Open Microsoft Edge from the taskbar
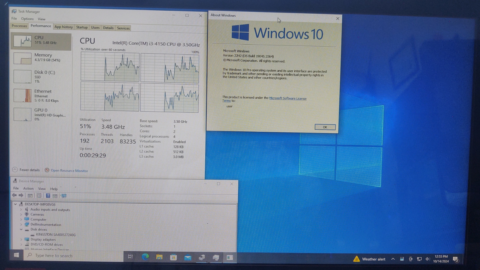This screenshot has width=480, height=270. click(145, 257)
